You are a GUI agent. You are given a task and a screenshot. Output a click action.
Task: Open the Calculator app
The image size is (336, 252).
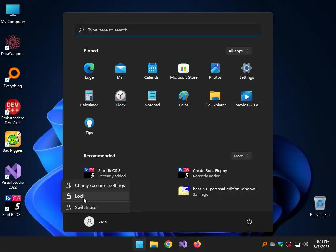[x=89, y=98]
